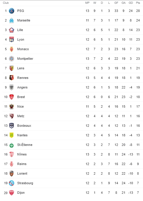Open the Lens team name link
Screen dimensions: 143x201
[21, 68]
